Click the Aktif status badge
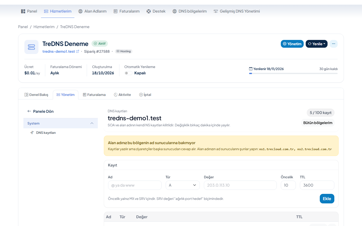Image resolution: width=362 pixels, height=226 pixels. click(x=100, y=43)
